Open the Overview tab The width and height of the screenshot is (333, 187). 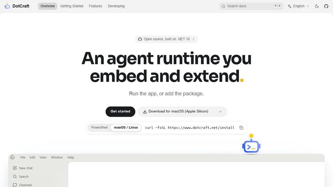48,6
